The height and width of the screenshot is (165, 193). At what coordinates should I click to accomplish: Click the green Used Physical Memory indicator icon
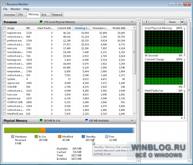41,22
